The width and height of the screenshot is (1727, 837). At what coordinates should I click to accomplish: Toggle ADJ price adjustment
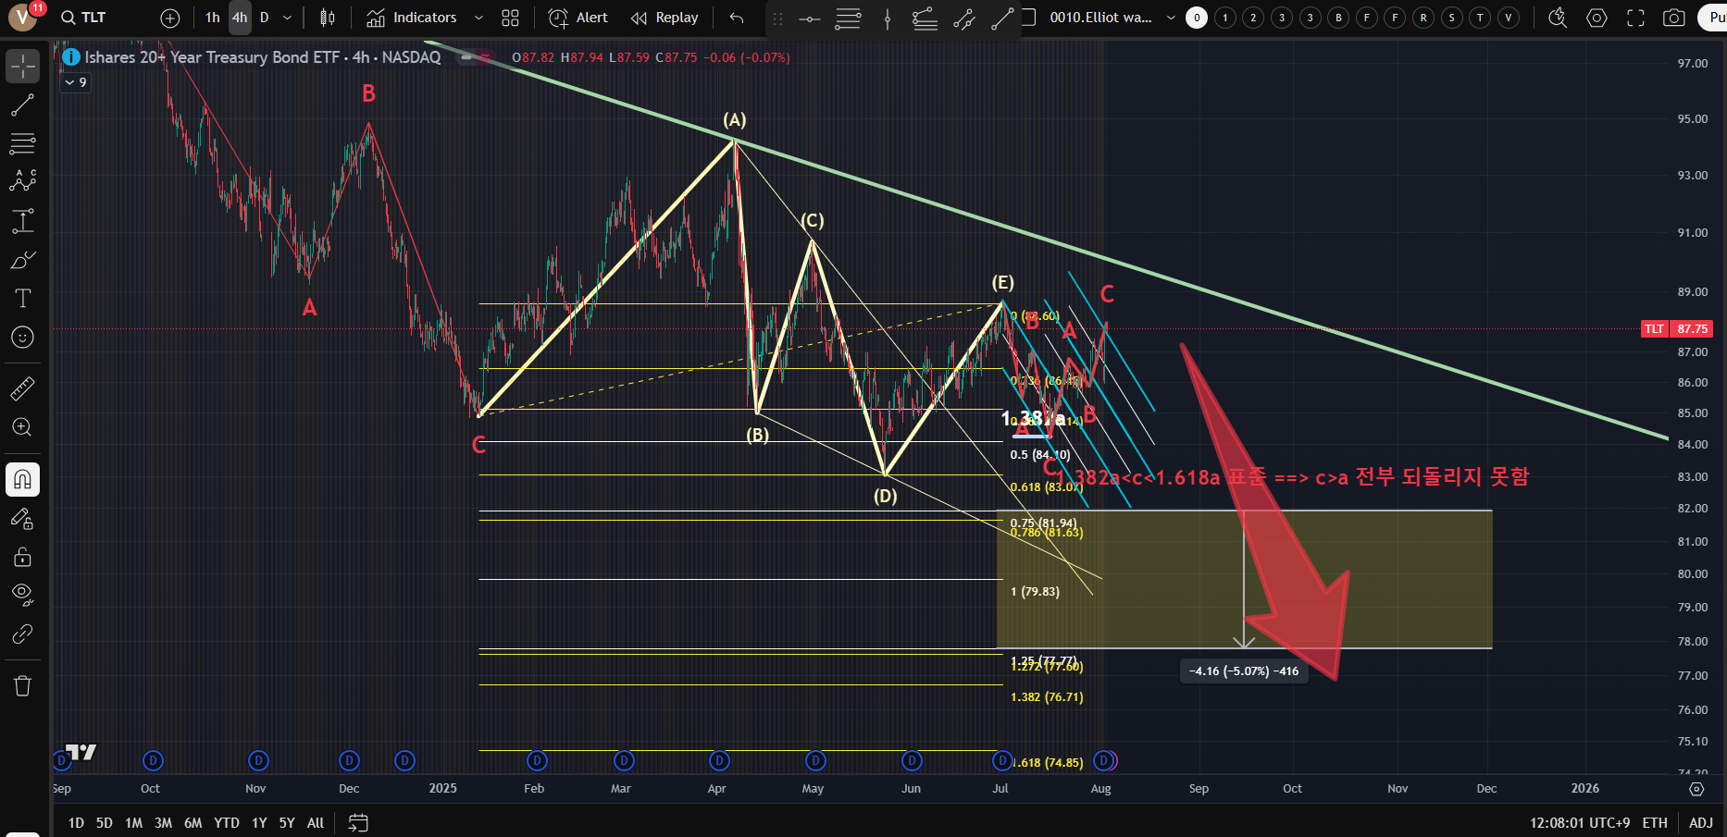click(1700, 822)
